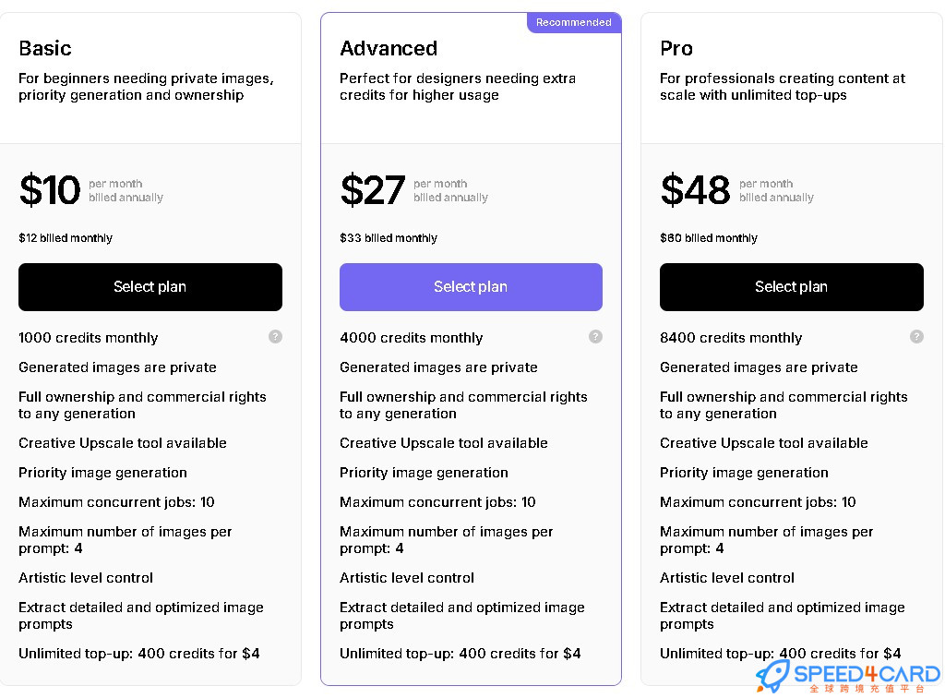Click the 8400 credits monthly text

tap(731, 338)
